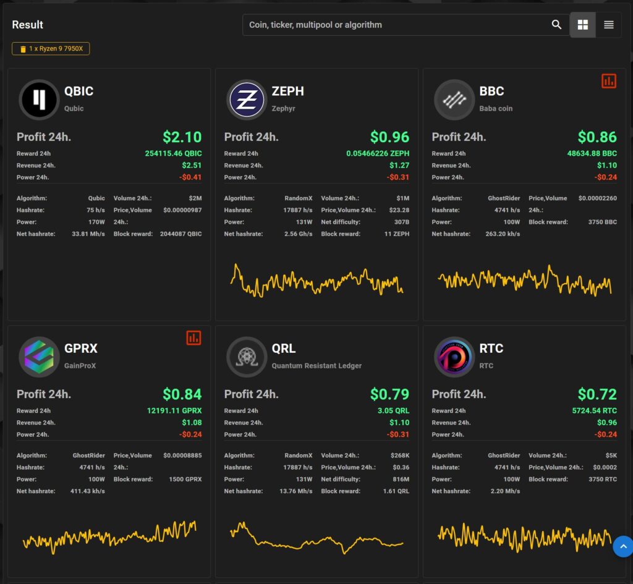
Task: Click reward 254115.46 QBIC
Action: tap(173, 153)
